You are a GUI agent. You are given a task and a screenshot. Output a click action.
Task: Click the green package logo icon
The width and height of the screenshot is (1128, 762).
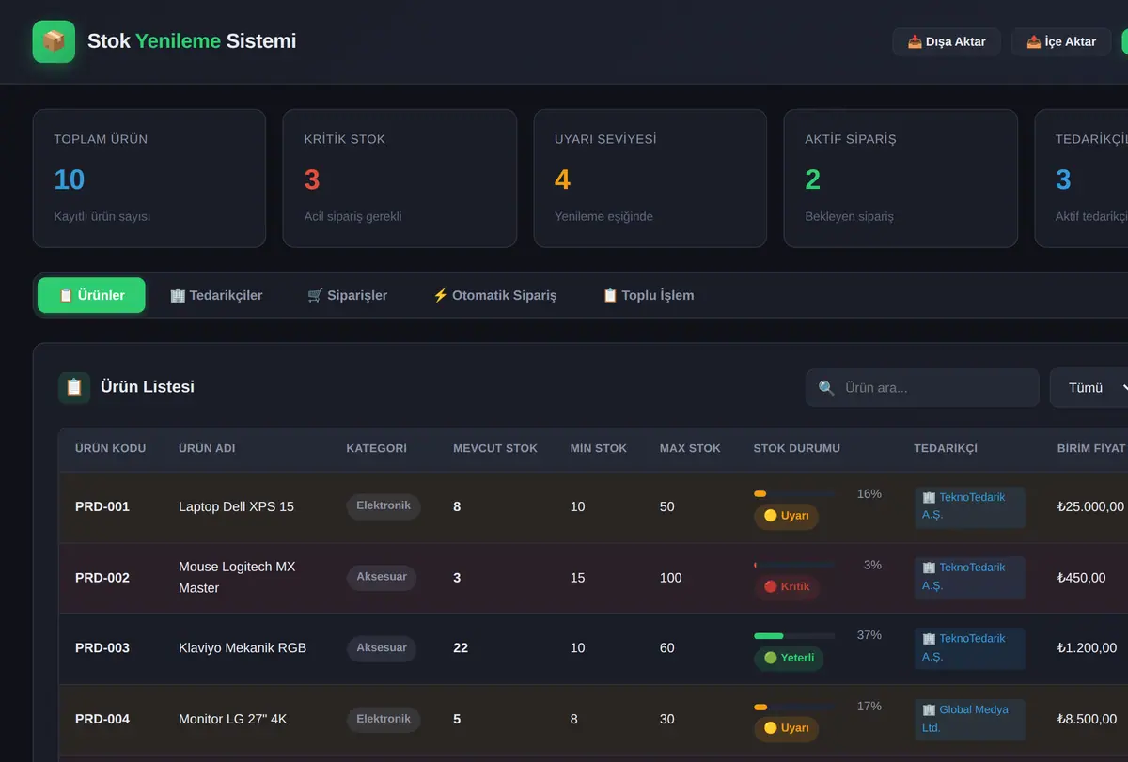[54, 41]
